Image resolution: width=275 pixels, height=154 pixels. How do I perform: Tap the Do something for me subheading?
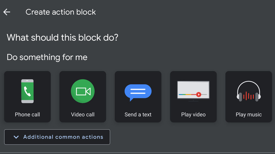point(47,57)
